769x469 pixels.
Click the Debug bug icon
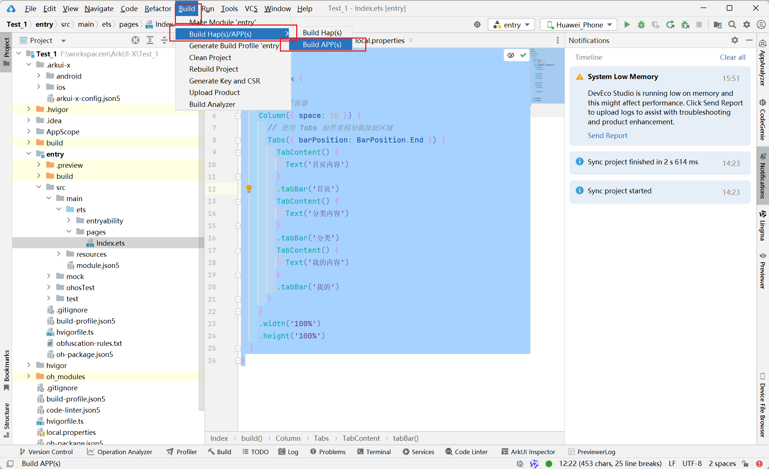tap(641, 24)
